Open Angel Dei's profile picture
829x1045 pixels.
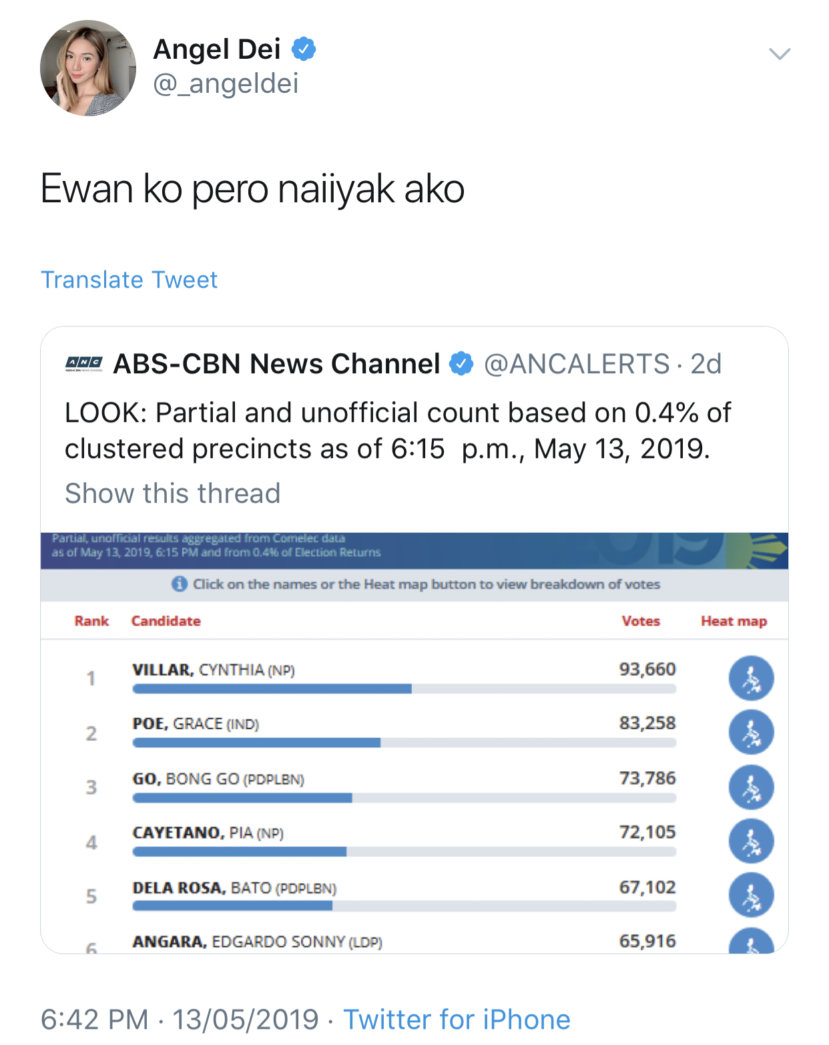[87, 67]
